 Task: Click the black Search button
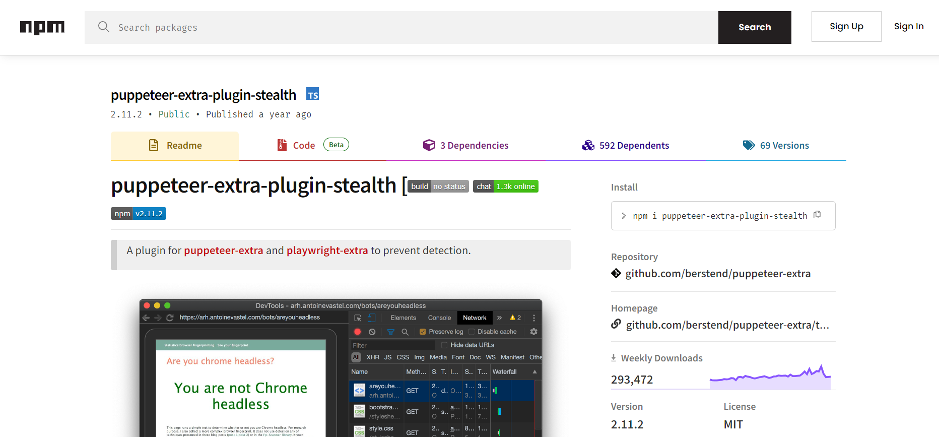[755, 27]
